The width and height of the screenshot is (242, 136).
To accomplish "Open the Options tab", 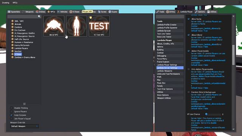I will pyautogui.click(x=200, y=12).
